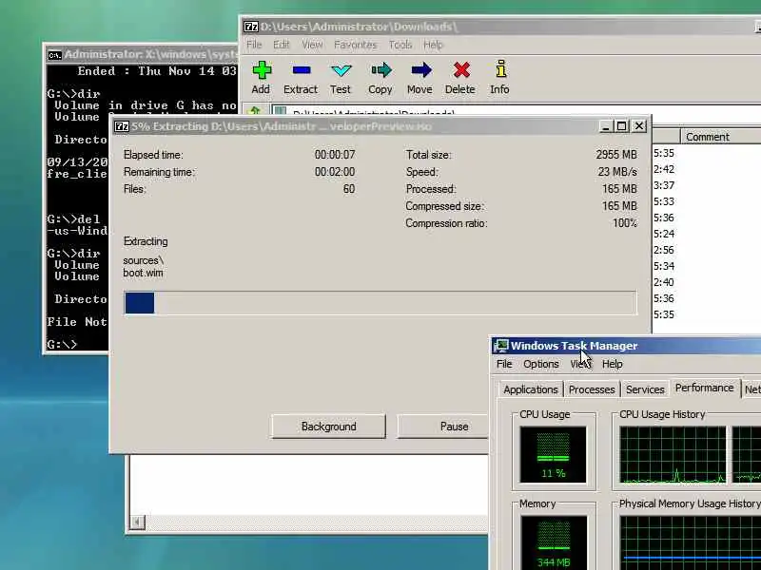Select the Performance tab in Task Manager
Screen dimensions: 761x570
coord(704,388)
